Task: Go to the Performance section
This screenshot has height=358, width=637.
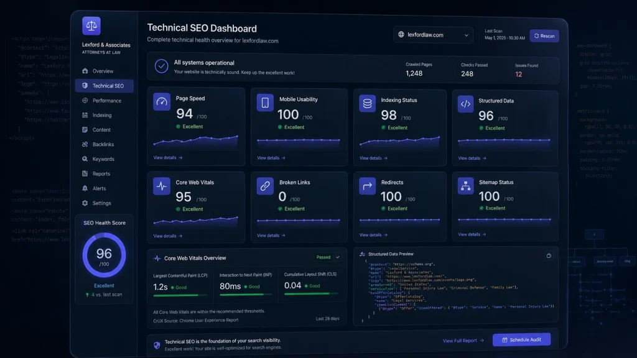Action: 104,100
